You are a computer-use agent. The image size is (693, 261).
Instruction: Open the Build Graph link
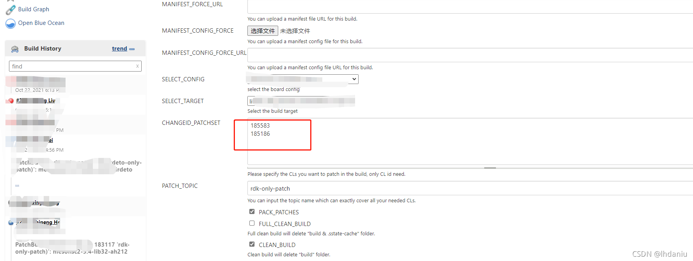point(34,9)
